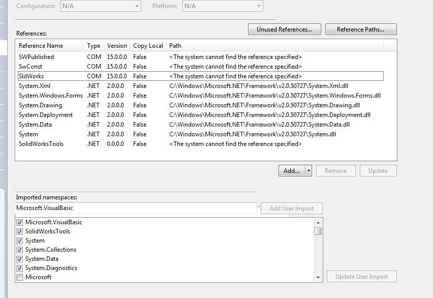Sort by Reference Name column header

pos(50,46)
